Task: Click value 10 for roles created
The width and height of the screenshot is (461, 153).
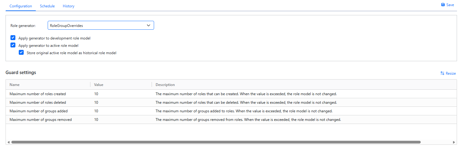Action: tap(96, 94)
